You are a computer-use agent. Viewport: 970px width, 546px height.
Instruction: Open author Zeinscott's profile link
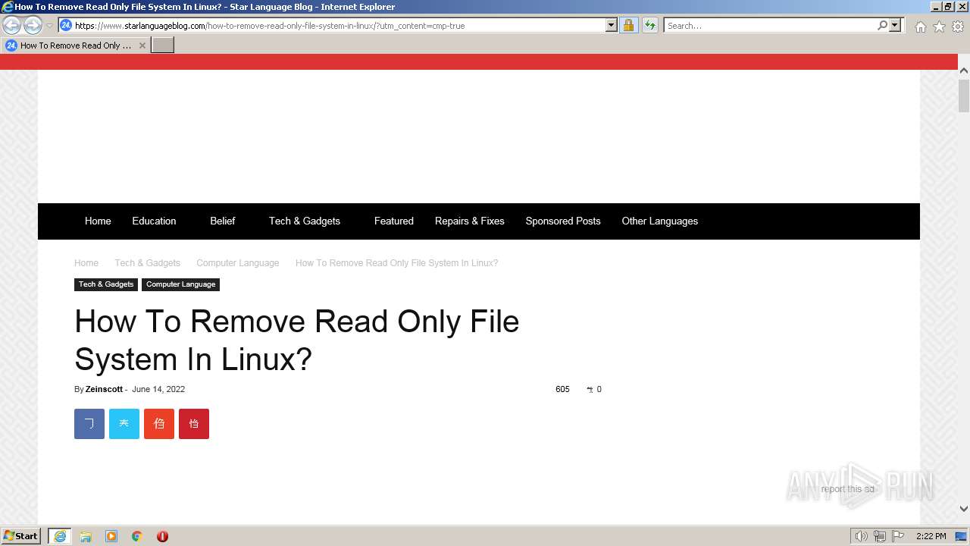[104, 389]
